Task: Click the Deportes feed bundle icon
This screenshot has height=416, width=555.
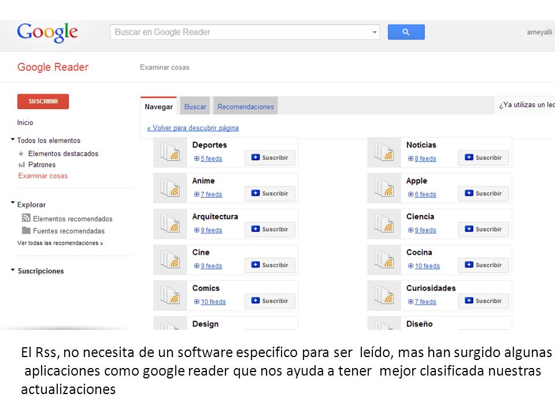Action: pos(170,152)
